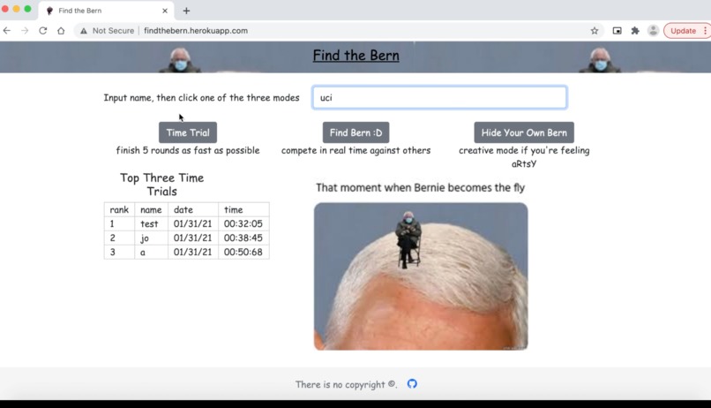Click the browser forward arrow

coord(25,30)
